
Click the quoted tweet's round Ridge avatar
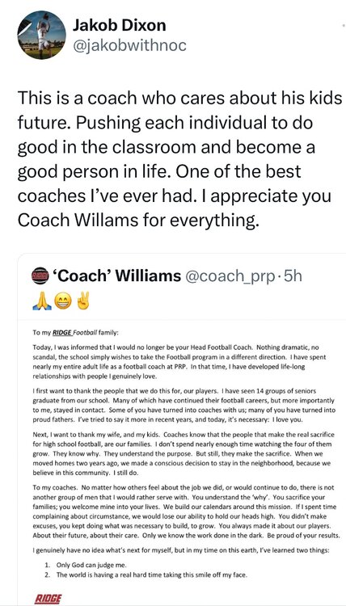40,276
